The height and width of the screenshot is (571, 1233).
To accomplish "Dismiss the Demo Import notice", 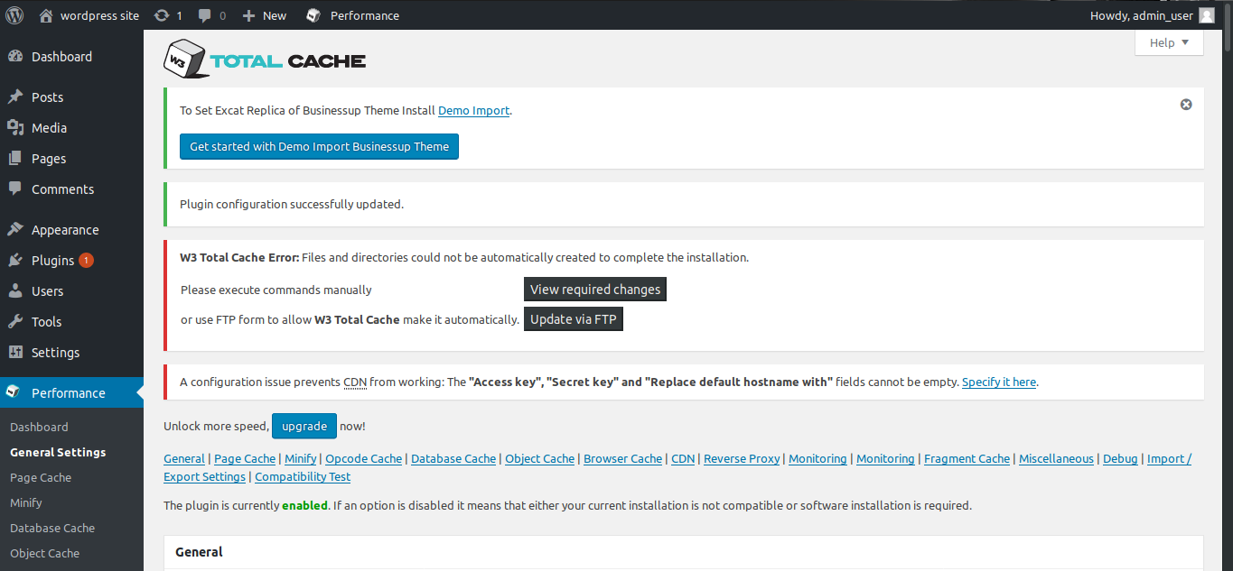I will click(x=1186, y=105).
